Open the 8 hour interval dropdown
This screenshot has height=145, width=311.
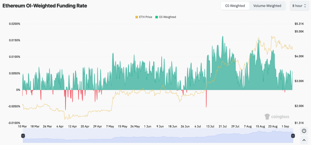click(299, 6)
